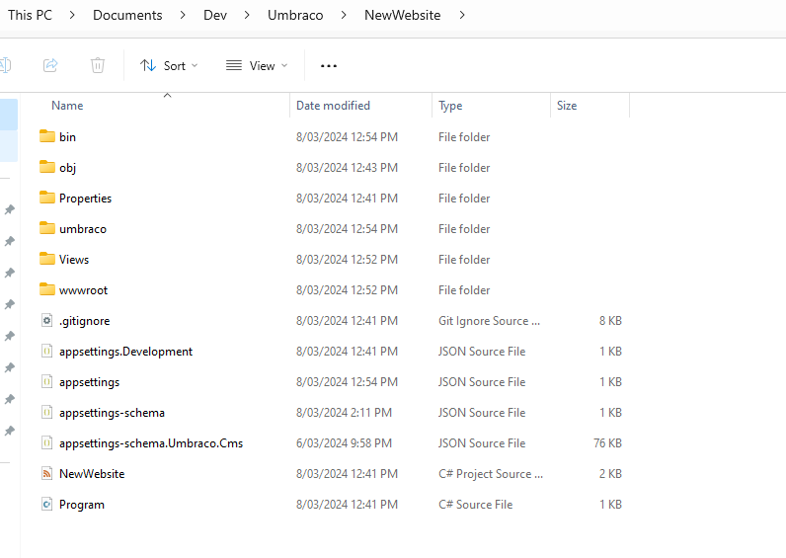Click the appsettings-schema.Umbraco.Cms file icon
786x558 pixels.
tap(46, 442)
